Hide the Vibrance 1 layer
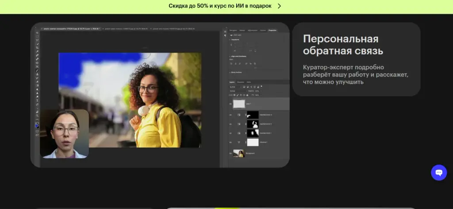 (230, 142)
